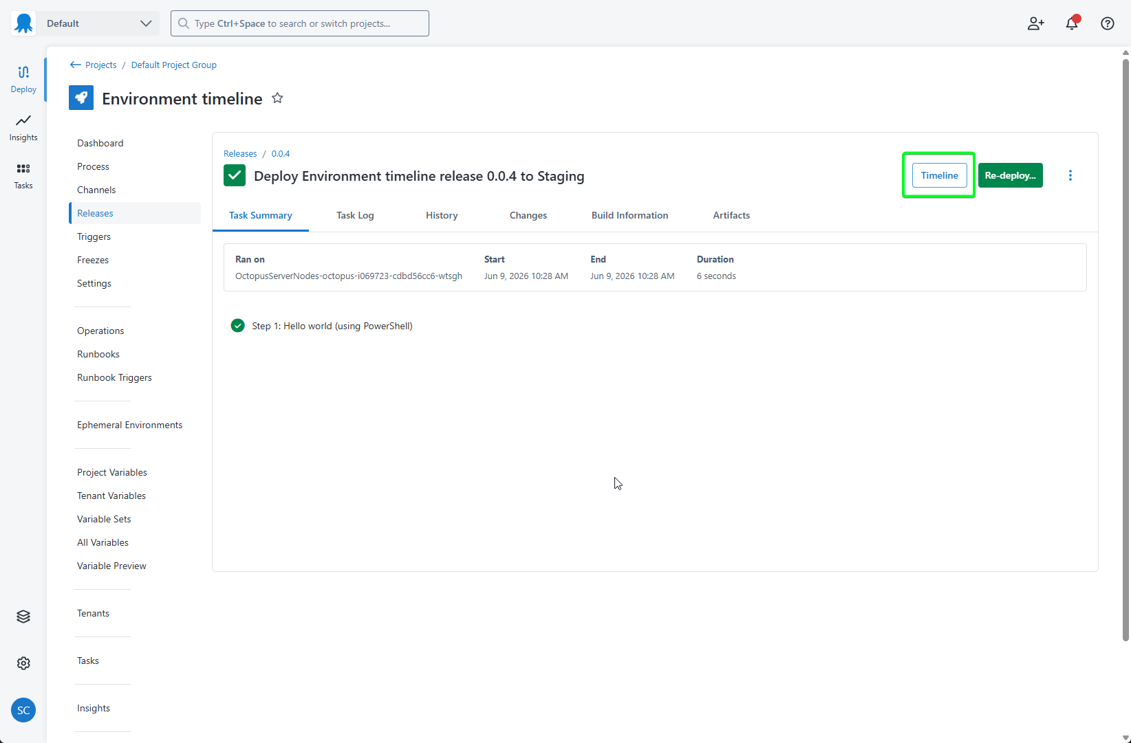Click the "6 seconds" duration value
The image size is (1131, 743).
click(716, 276)
